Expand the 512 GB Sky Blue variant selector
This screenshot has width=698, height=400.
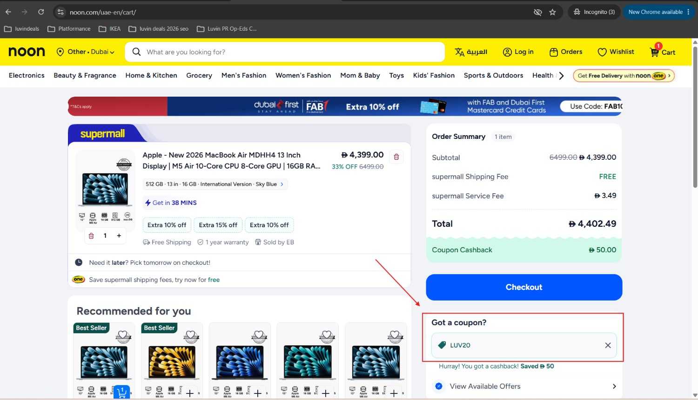[215, 184]
